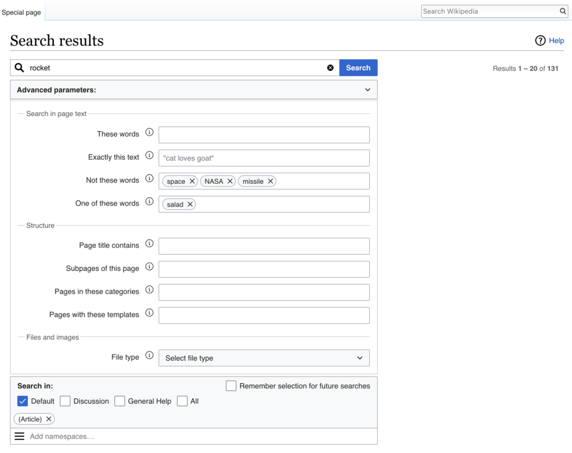The image size is (572, 453).
Task: Check Remember selection for future searches
Action: [x=231, y=386]
